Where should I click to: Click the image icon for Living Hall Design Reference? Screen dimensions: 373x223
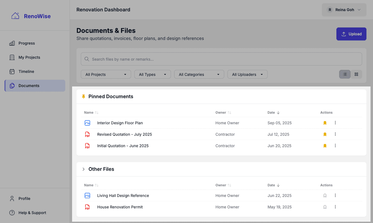87,195
